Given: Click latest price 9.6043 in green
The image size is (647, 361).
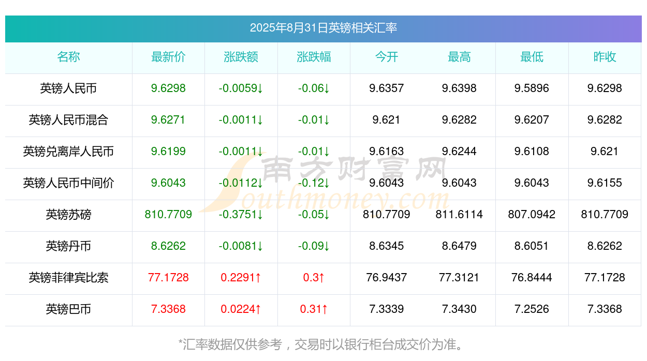Looking at the screenshot, I should [168, 183].
